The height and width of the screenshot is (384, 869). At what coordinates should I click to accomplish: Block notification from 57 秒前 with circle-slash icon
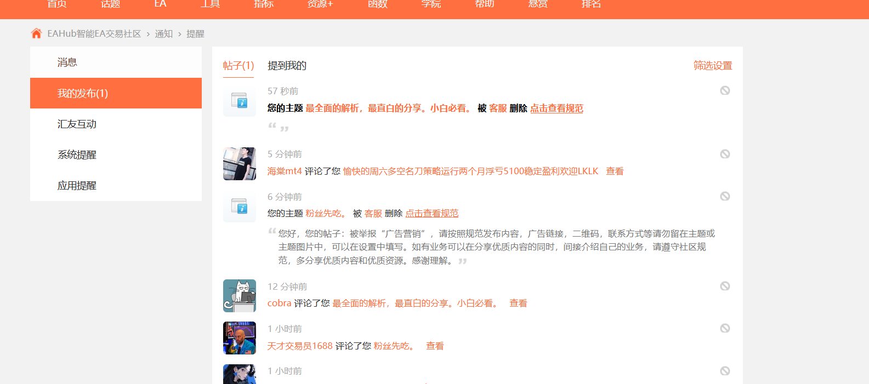point(725,90)
